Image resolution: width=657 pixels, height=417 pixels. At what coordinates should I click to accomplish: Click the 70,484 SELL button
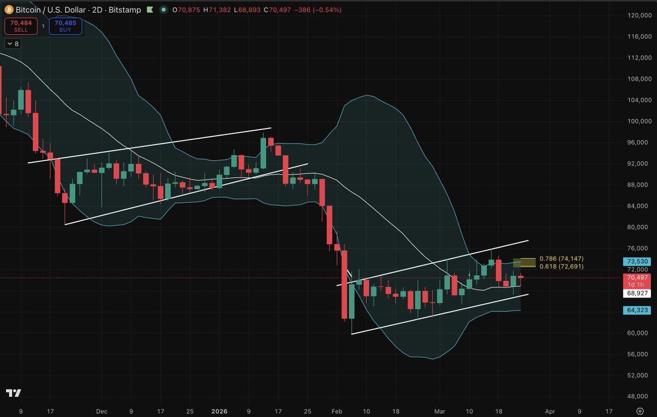click(x=21, y=26)
